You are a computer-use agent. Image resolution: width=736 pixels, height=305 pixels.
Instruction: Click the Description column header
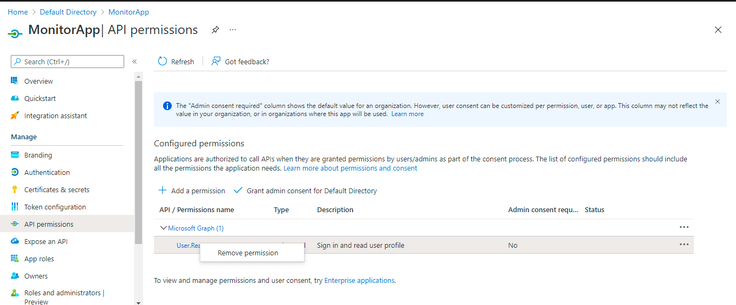pos(335,209)
